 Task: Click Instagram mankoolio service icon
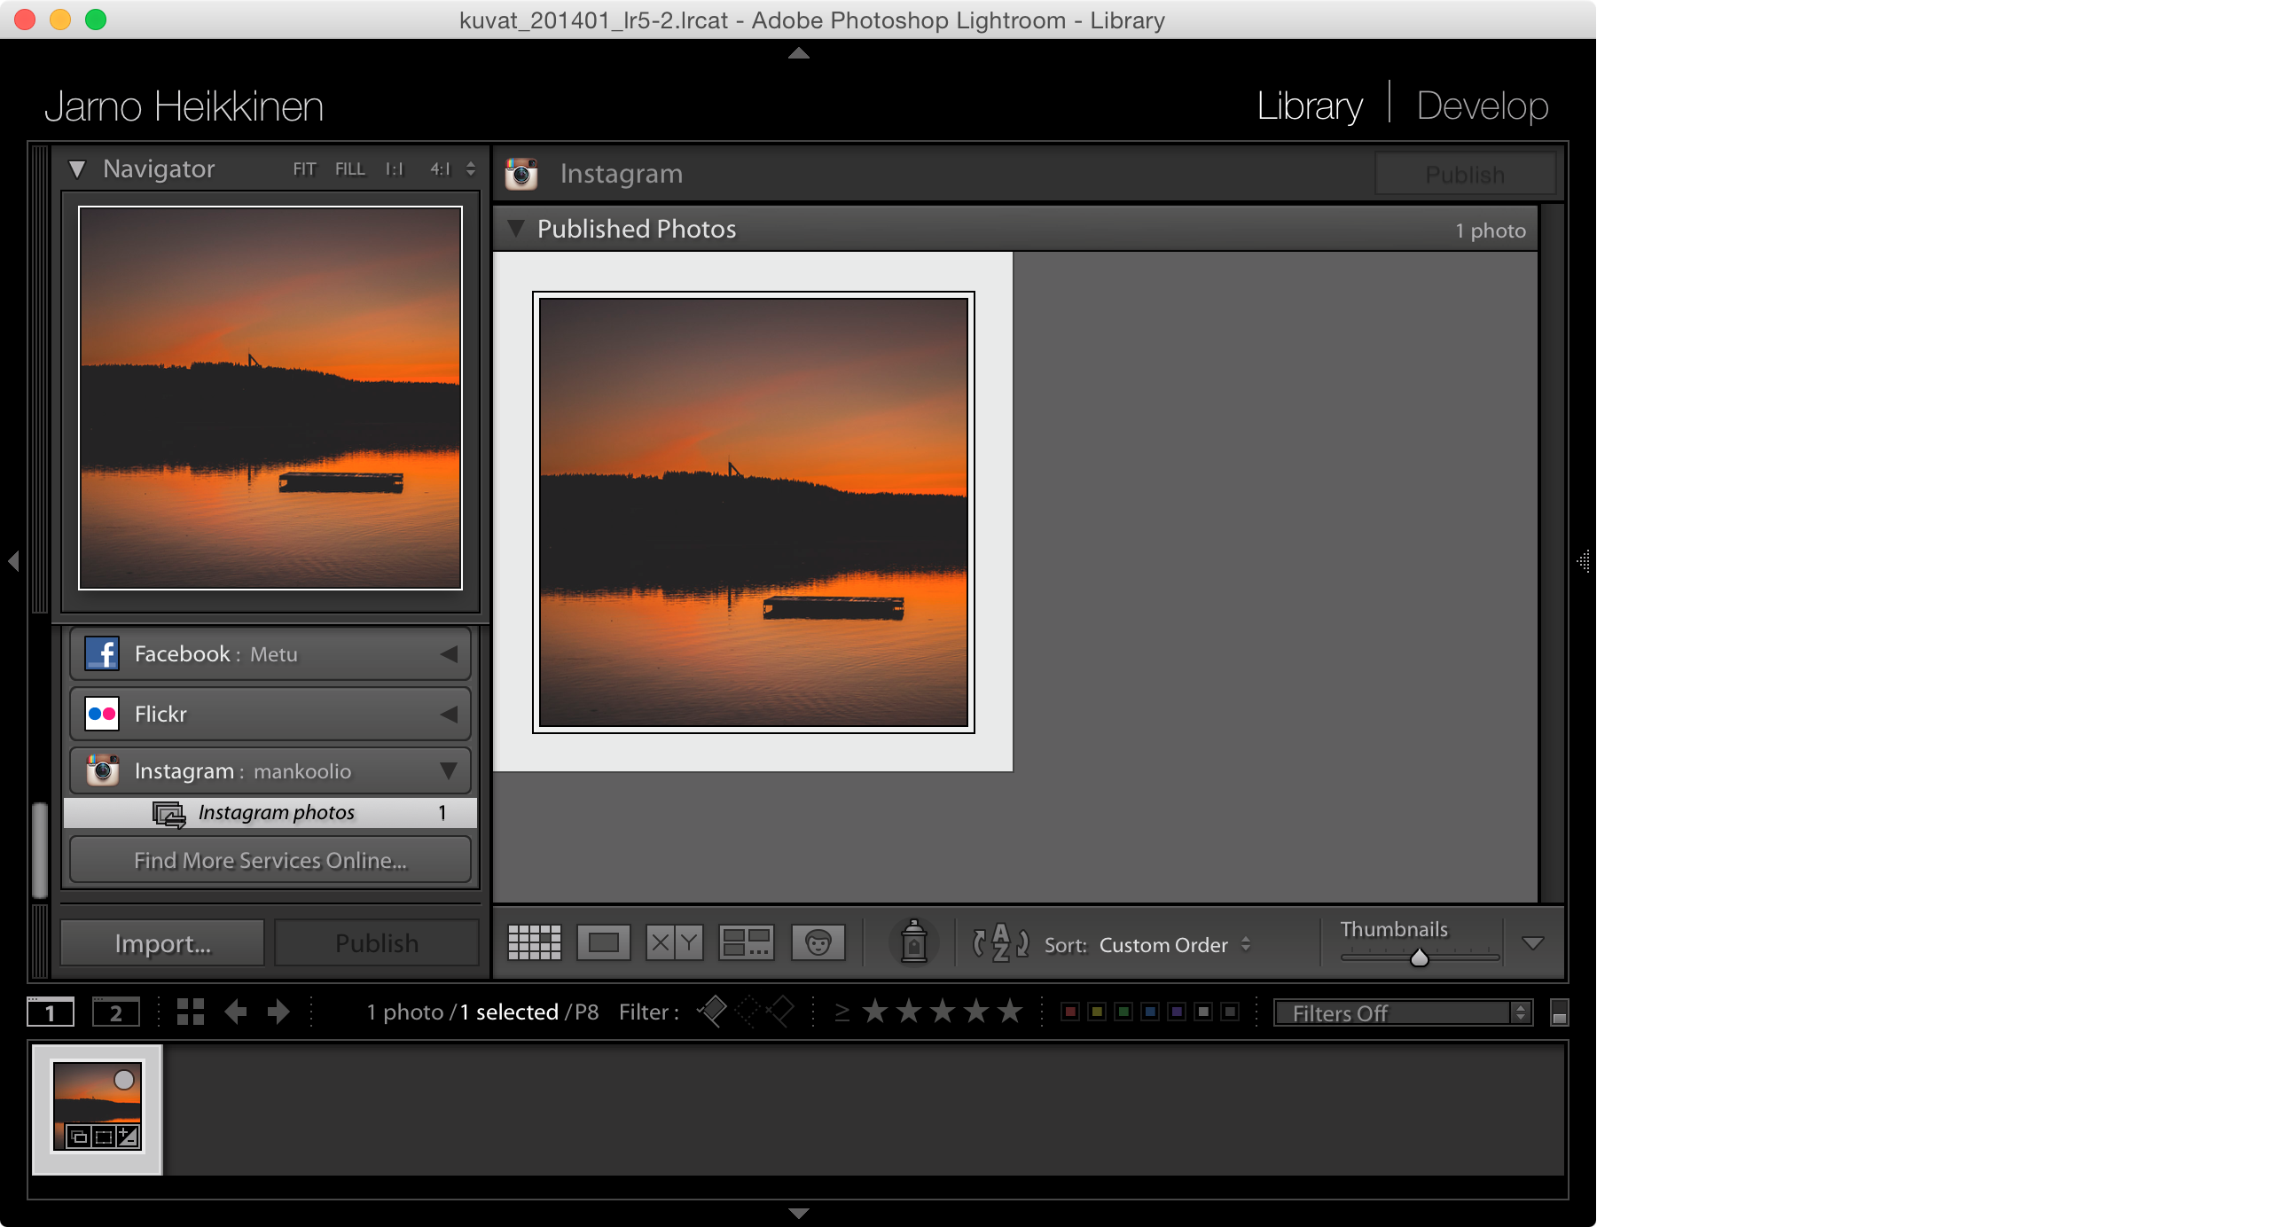(102, 770)
